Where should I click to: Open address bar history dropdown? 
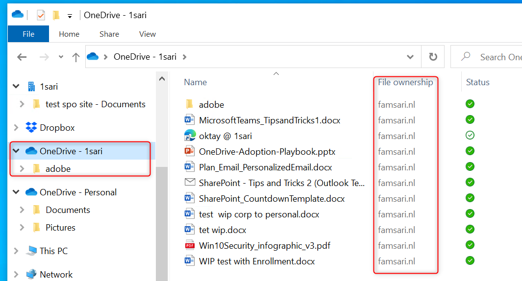coord(410,57)
